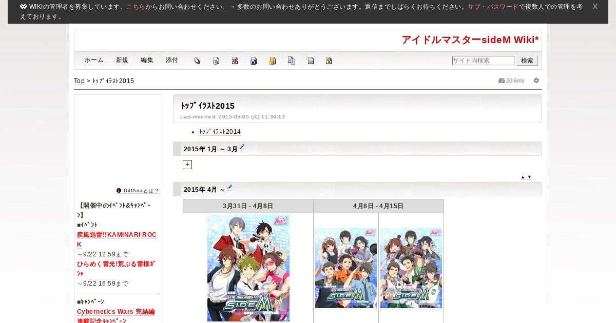The width and height of the screenshot is (616, 323).
Task: Open the 3月31日-4月8日 illustration thumbnail
Action: 248,268
